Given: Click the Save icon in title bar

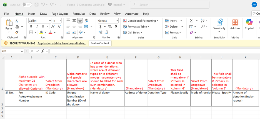Looking at the screenshot, I should click(x=37, y=5).
